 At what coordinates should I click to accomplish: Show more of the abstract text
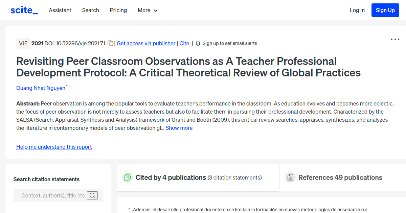179,128
